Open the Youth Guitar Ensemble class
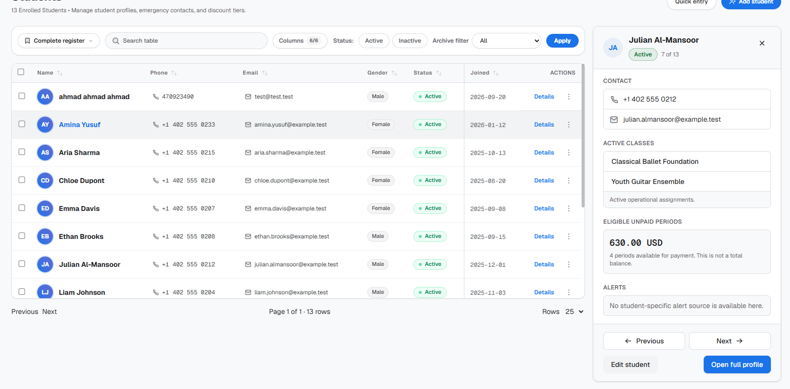 (x=687, y=182)
